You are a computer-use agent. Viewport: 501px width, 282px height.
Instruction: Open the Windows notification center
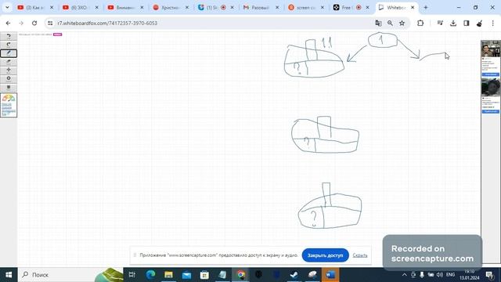[x=490, y=275]
